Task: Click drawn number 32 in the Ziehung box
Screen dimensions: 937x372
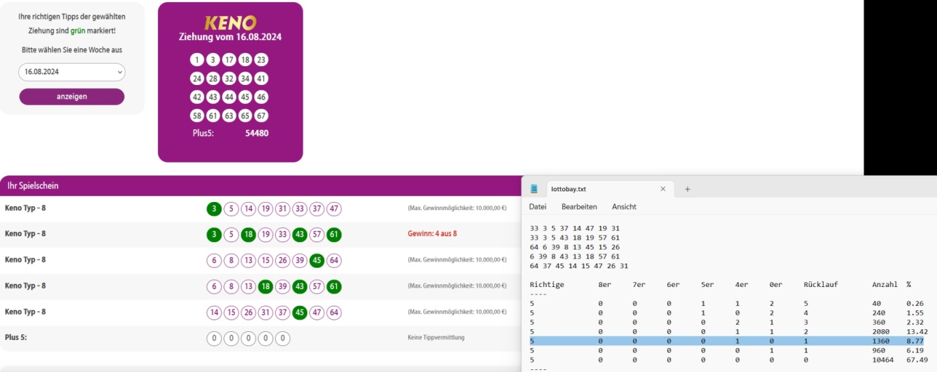Action: click(229, 78)
